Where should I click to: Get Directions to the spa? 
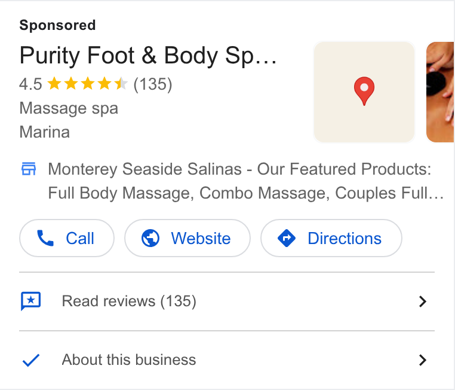coord(331,238)
